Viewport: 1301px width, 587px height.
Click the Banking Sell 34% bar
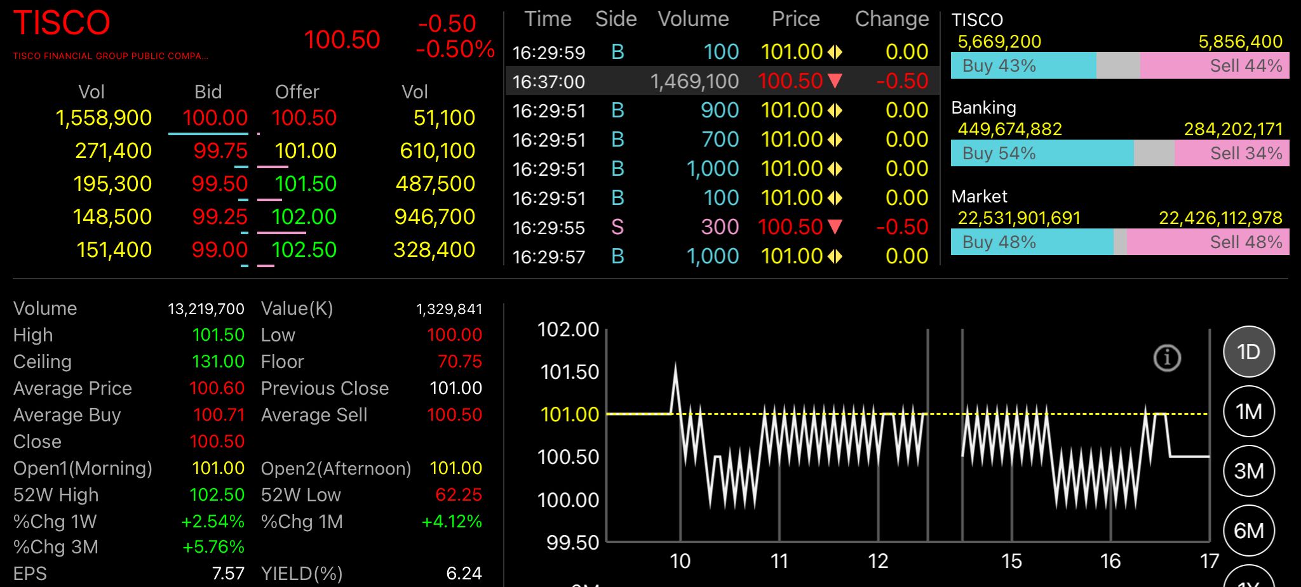click(x=1232, y=154)
